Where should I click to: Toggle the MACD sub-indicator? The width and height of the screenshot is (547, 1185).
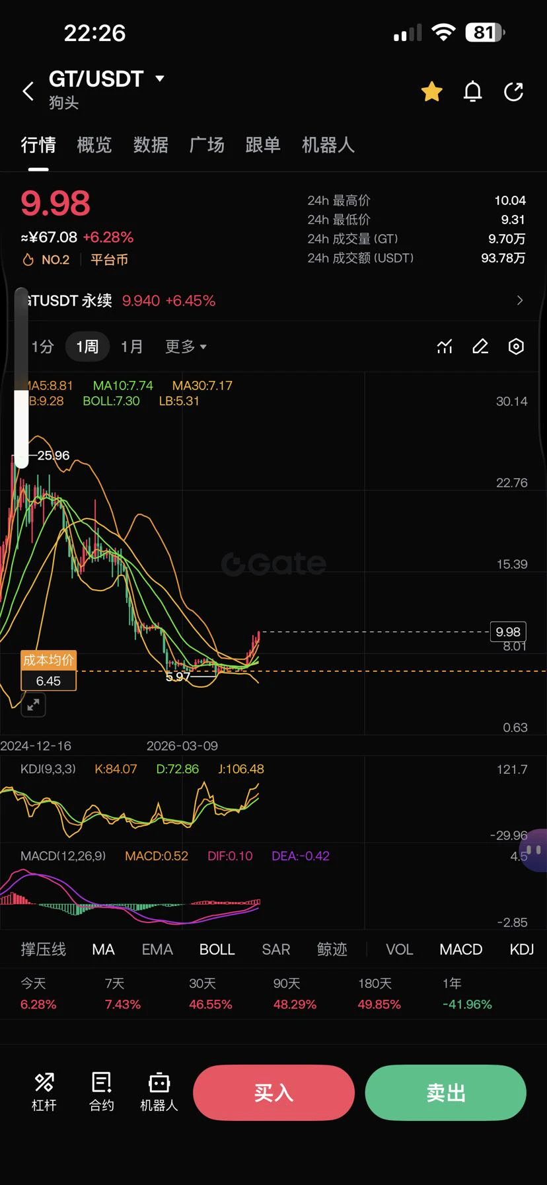coord(461,950)
